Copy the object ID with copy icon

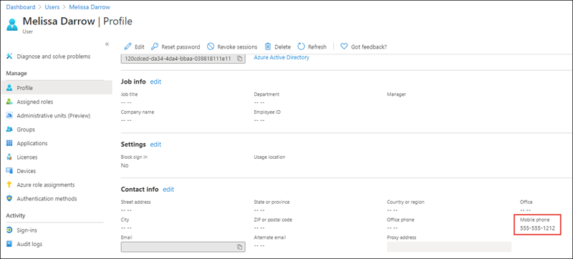click(x=240, y=59)
